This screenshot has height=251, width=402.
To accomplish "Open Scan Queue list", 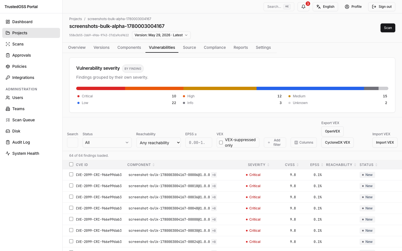I will pyautogui.click(x=31, y=120).
